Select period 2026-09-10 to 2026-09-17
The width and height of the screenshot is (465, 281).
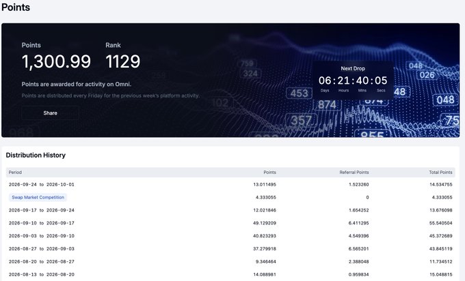pyautogui.click(x=42, y=223)
